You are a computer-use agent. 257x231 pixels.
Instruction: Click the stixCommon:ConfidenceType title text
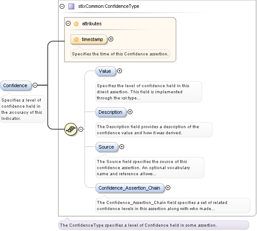tap(108, 7)
